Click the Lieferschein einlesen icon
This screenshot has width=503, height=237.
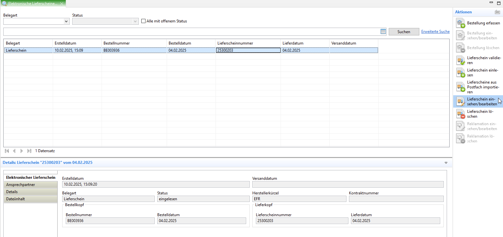click(x=461, y=73)
